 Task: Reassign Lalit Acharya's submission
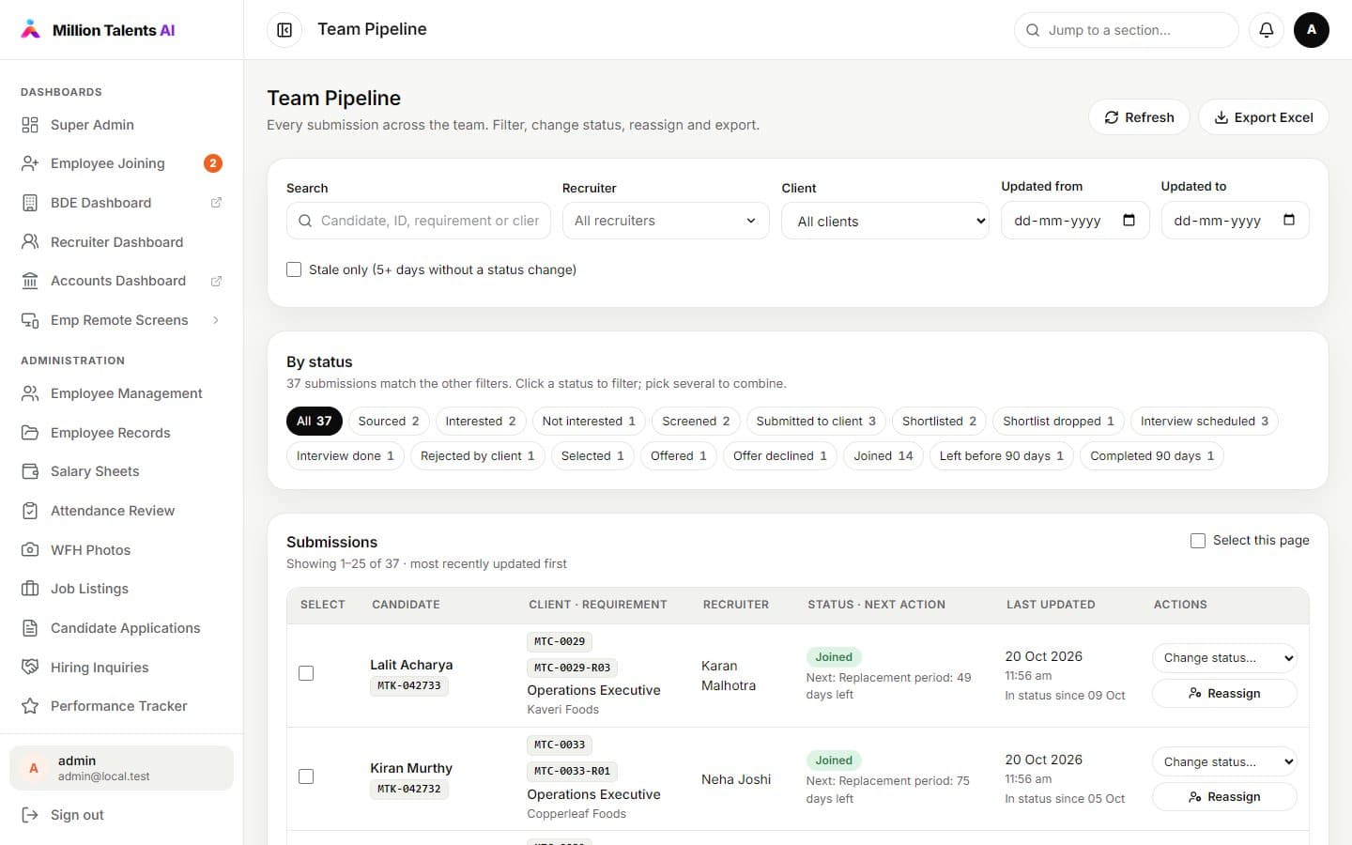point(1224,694)
